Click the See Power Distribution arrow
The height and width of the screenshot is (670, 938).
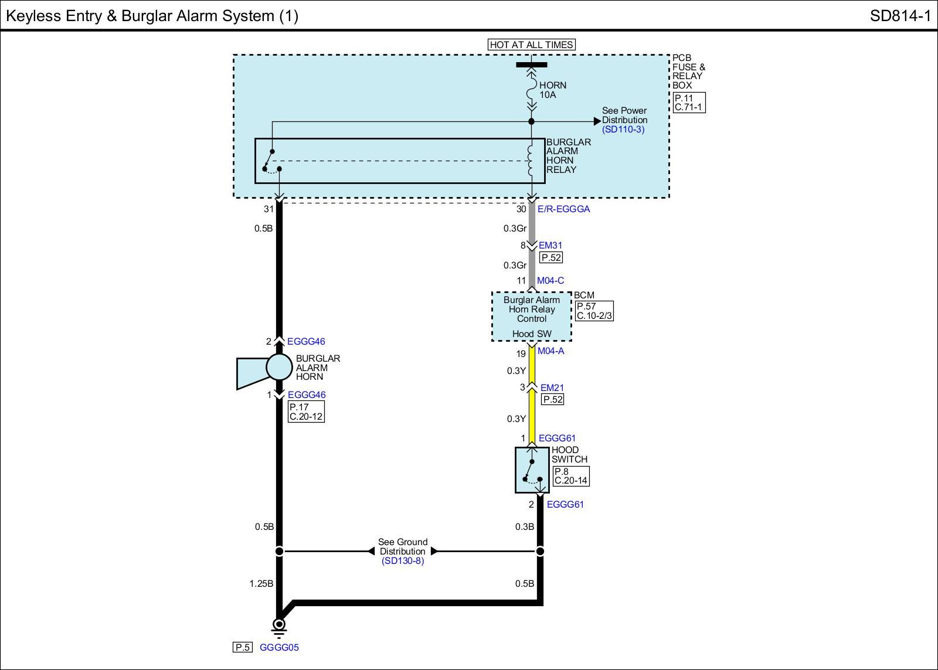click(x=597, y=121)
